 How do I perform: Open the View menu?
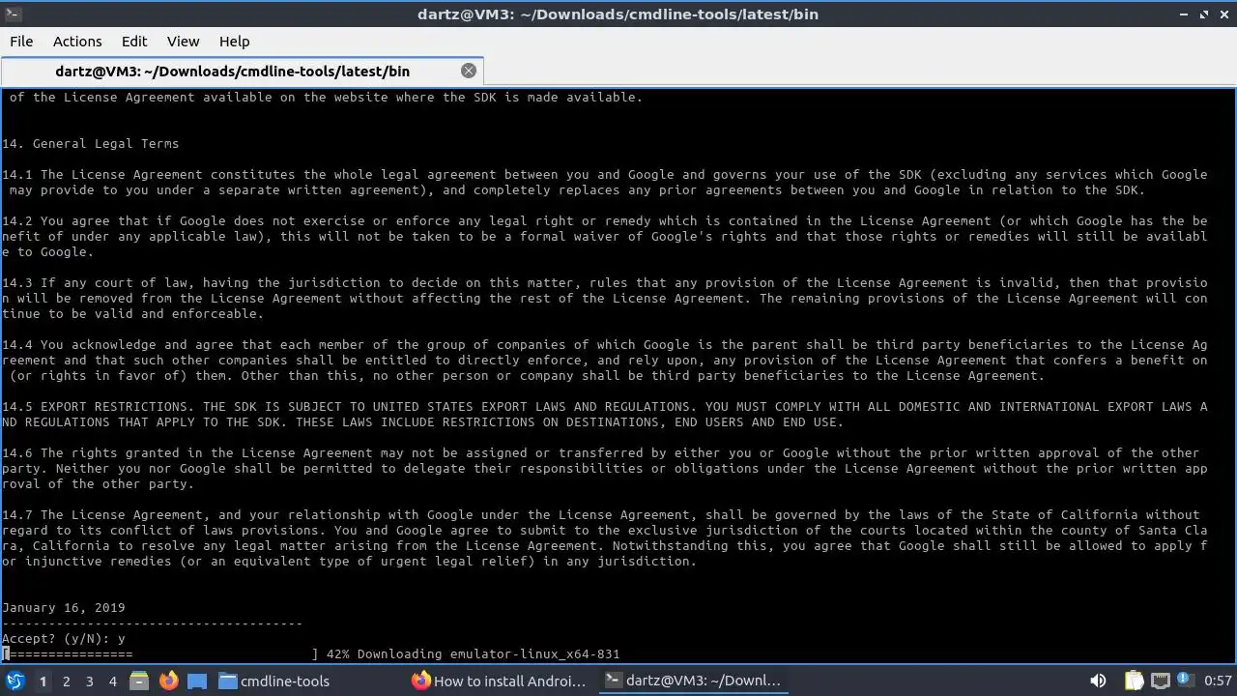pyautogui.click(x=183, y=41)
